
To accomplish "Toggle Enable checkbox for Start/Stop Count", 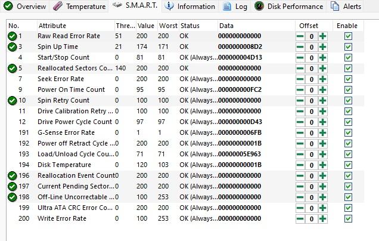I will pyautogui.click(x=348, y=58).
